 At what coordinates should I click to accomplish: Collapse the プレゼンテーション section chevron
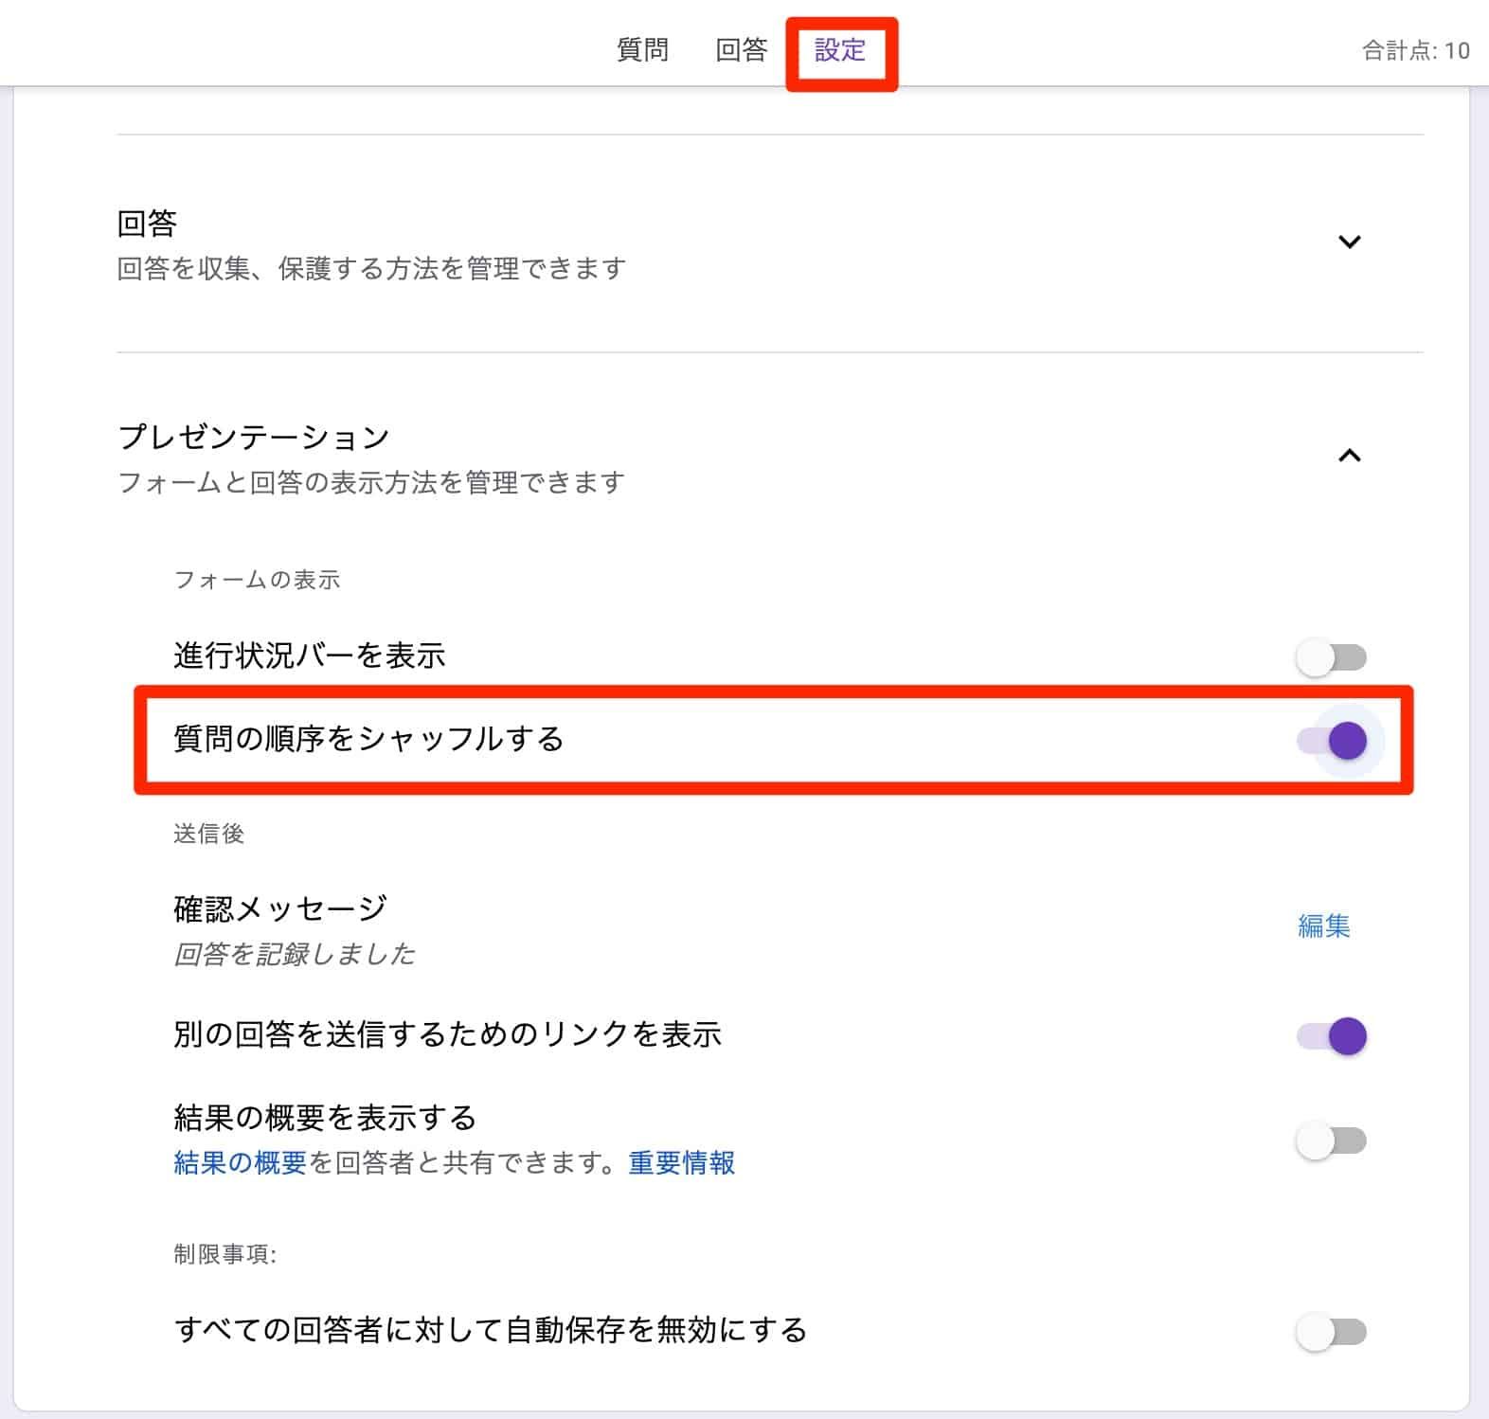1349,456
